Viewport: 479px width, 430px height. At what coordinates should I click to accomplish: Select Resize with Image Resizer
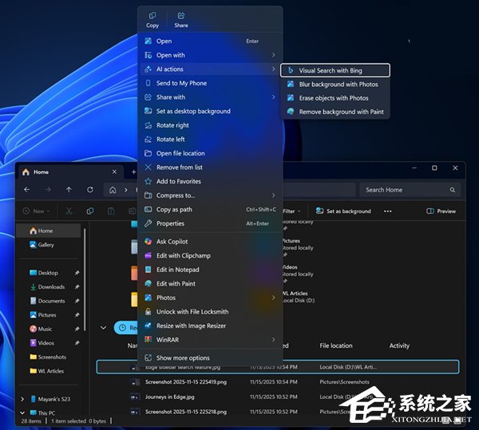[x=192, y=325]
